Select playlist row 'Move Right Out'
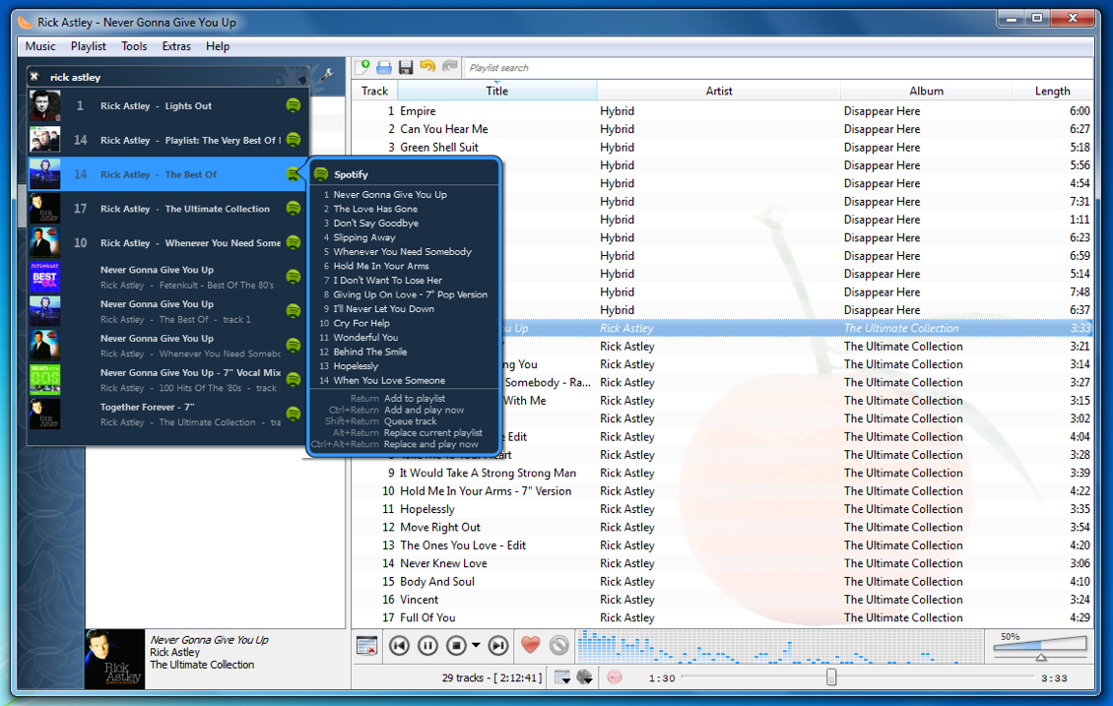The height and width of the screenshot is (706, 1113). click(723, 527)
